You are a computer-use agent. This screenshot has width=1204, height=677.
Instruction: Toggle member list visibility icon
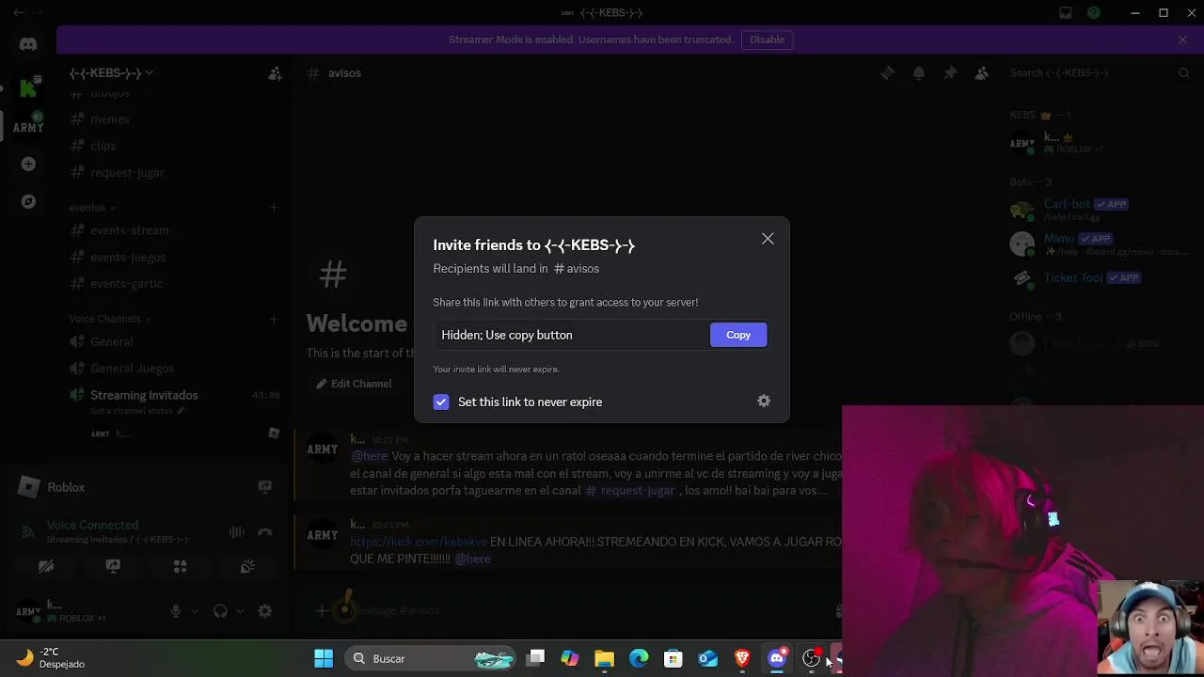[982, 72]
